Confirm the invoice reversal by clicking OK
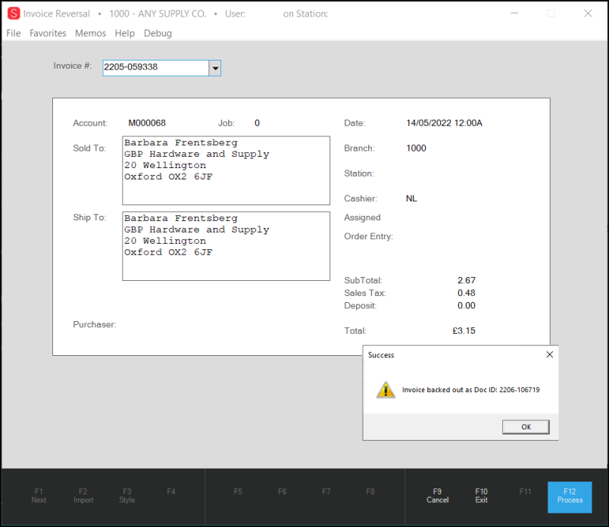 point(525,426)
